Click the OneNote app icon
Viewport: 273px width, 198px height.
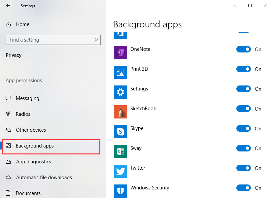point(120,52)
